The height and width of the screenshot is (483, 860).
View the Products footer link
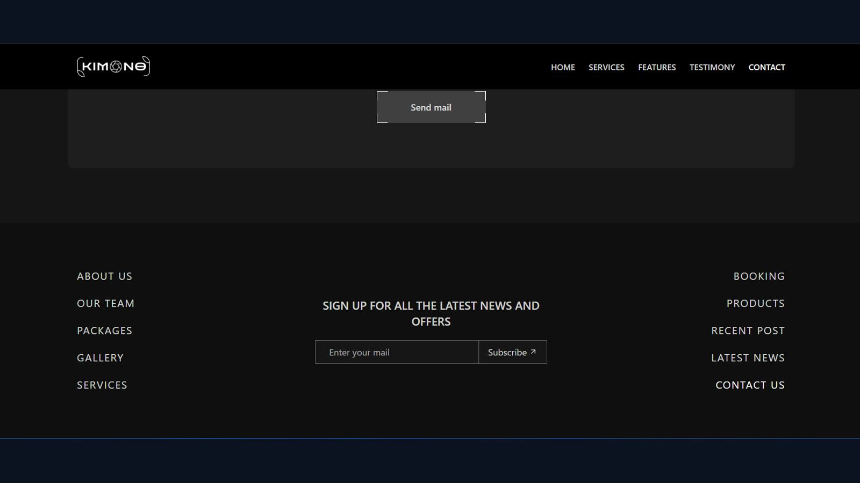click(x=756, y=304)
